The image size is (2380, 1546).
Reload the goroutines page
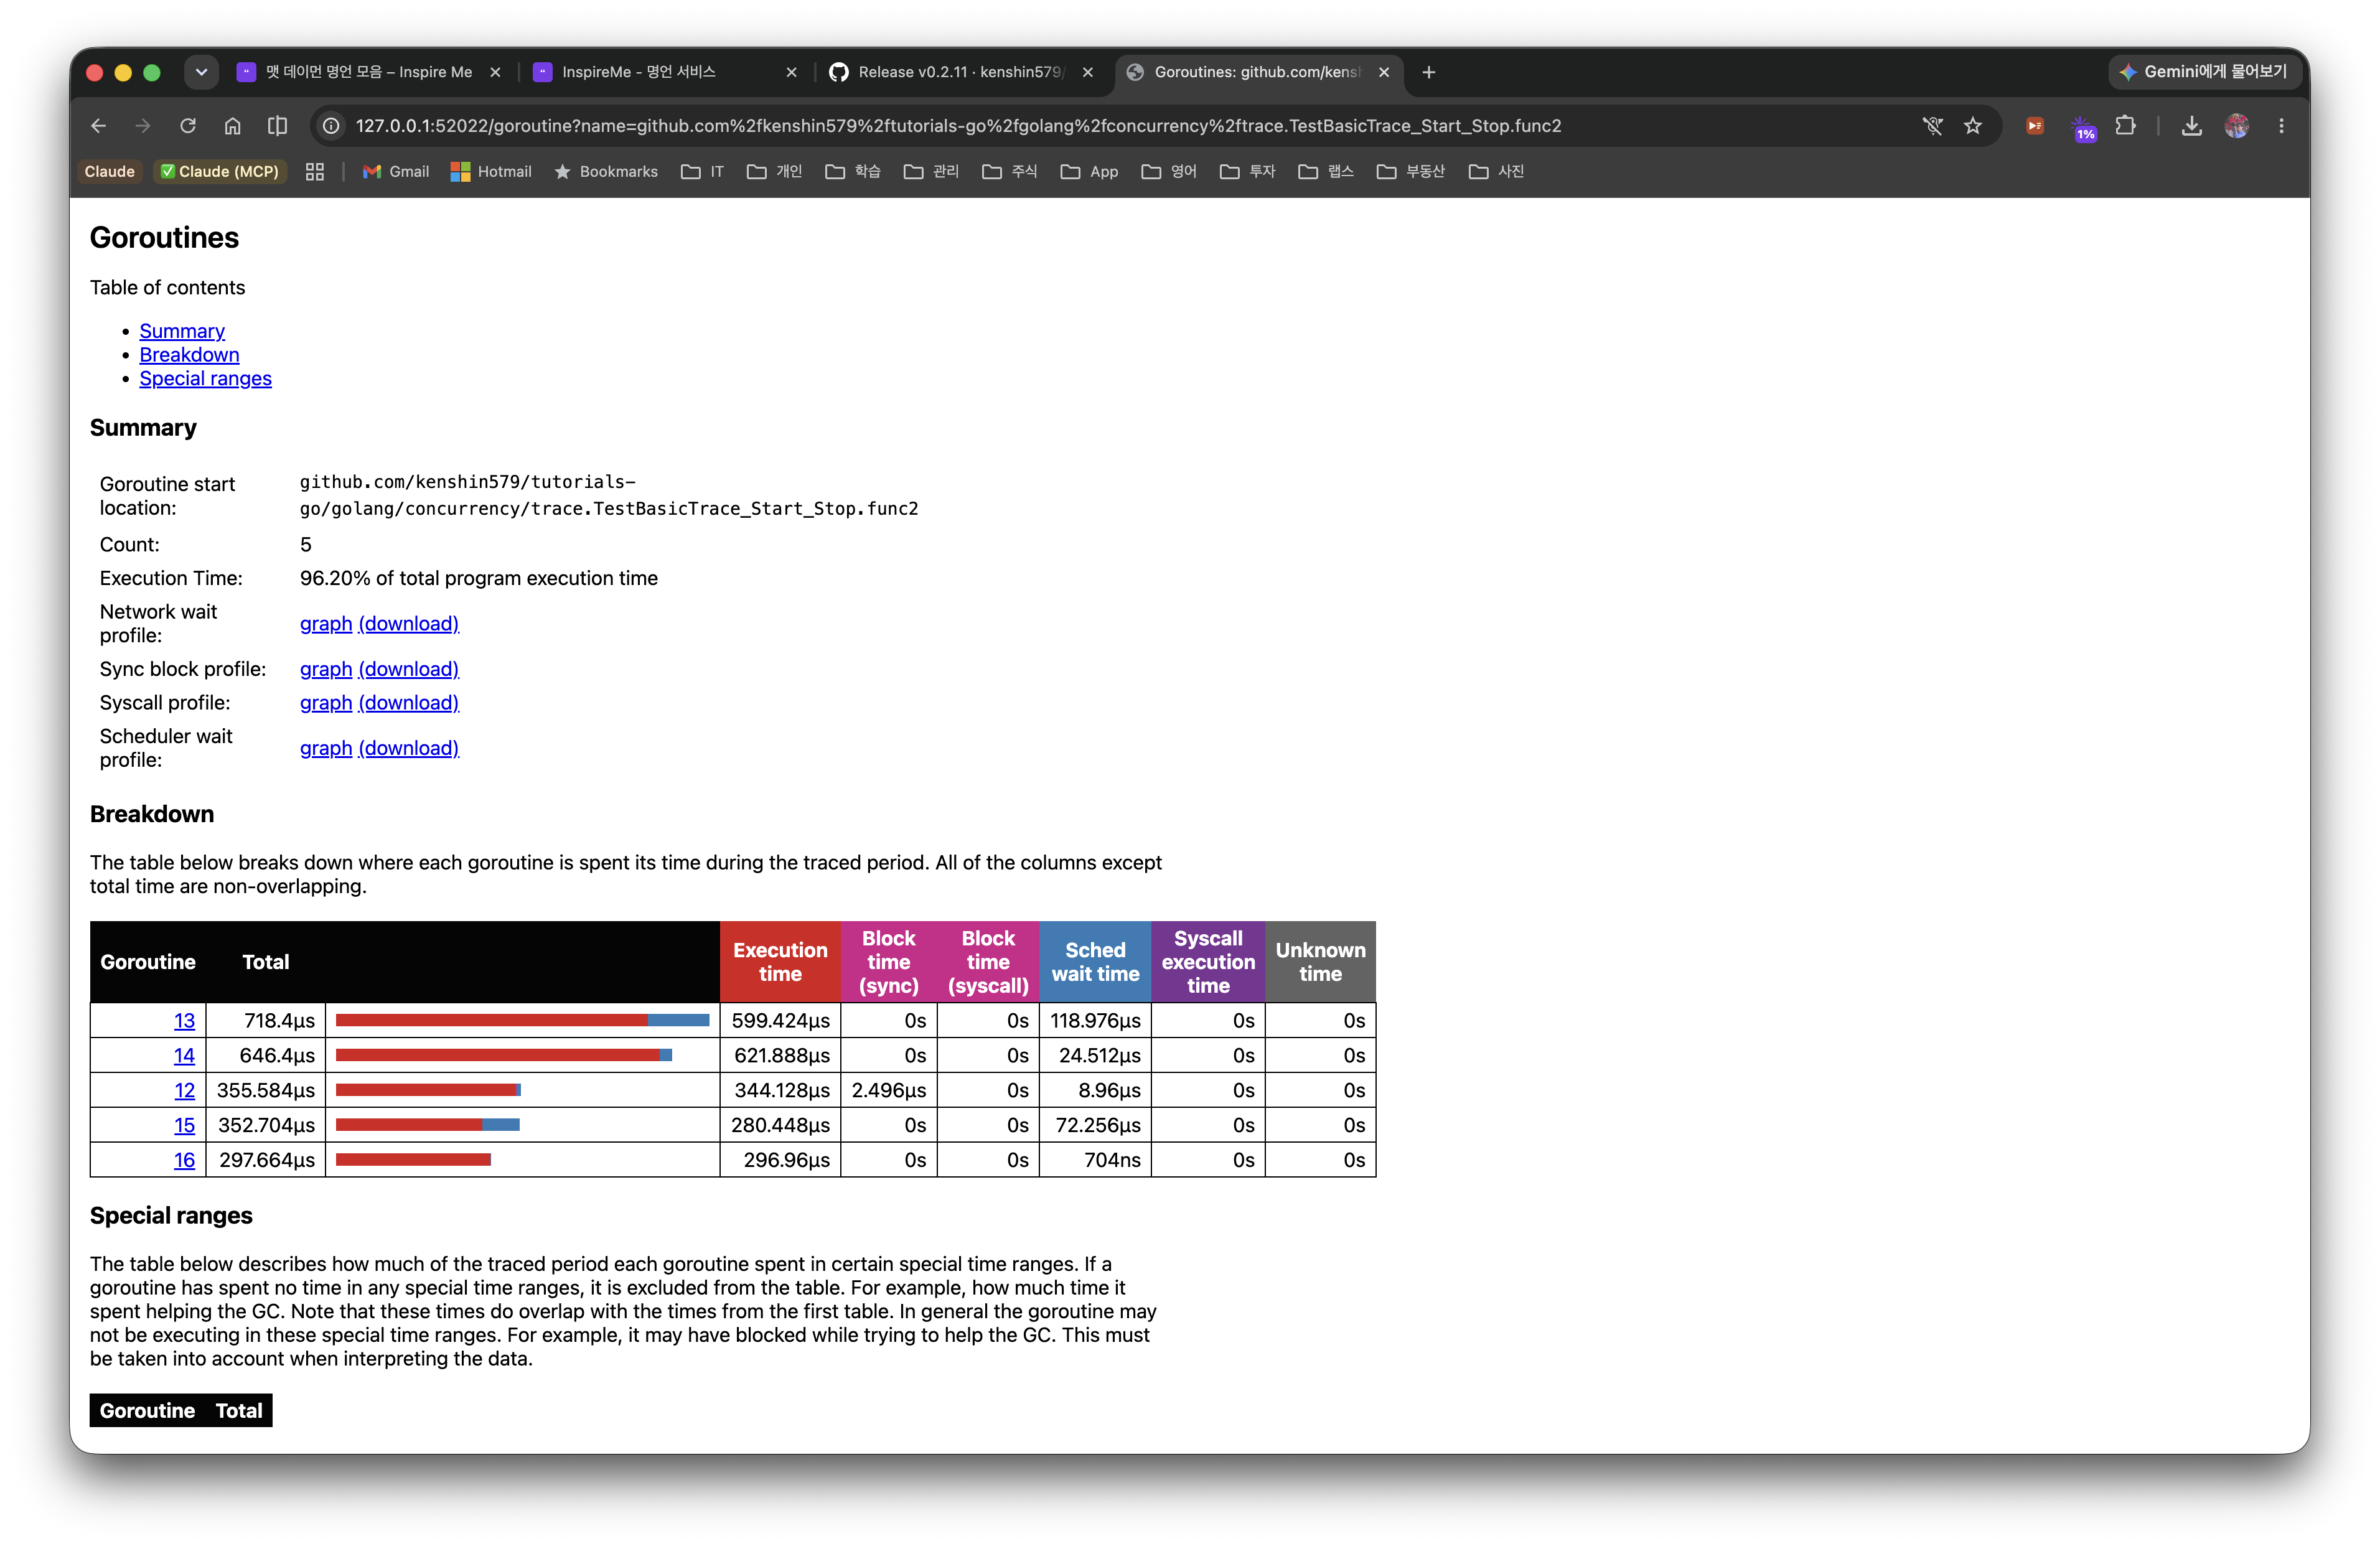pos(188,126)
